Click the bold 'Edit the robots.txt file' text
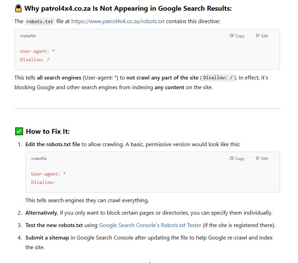This screenshot has height=263, width=298. (x=53, y=144)
